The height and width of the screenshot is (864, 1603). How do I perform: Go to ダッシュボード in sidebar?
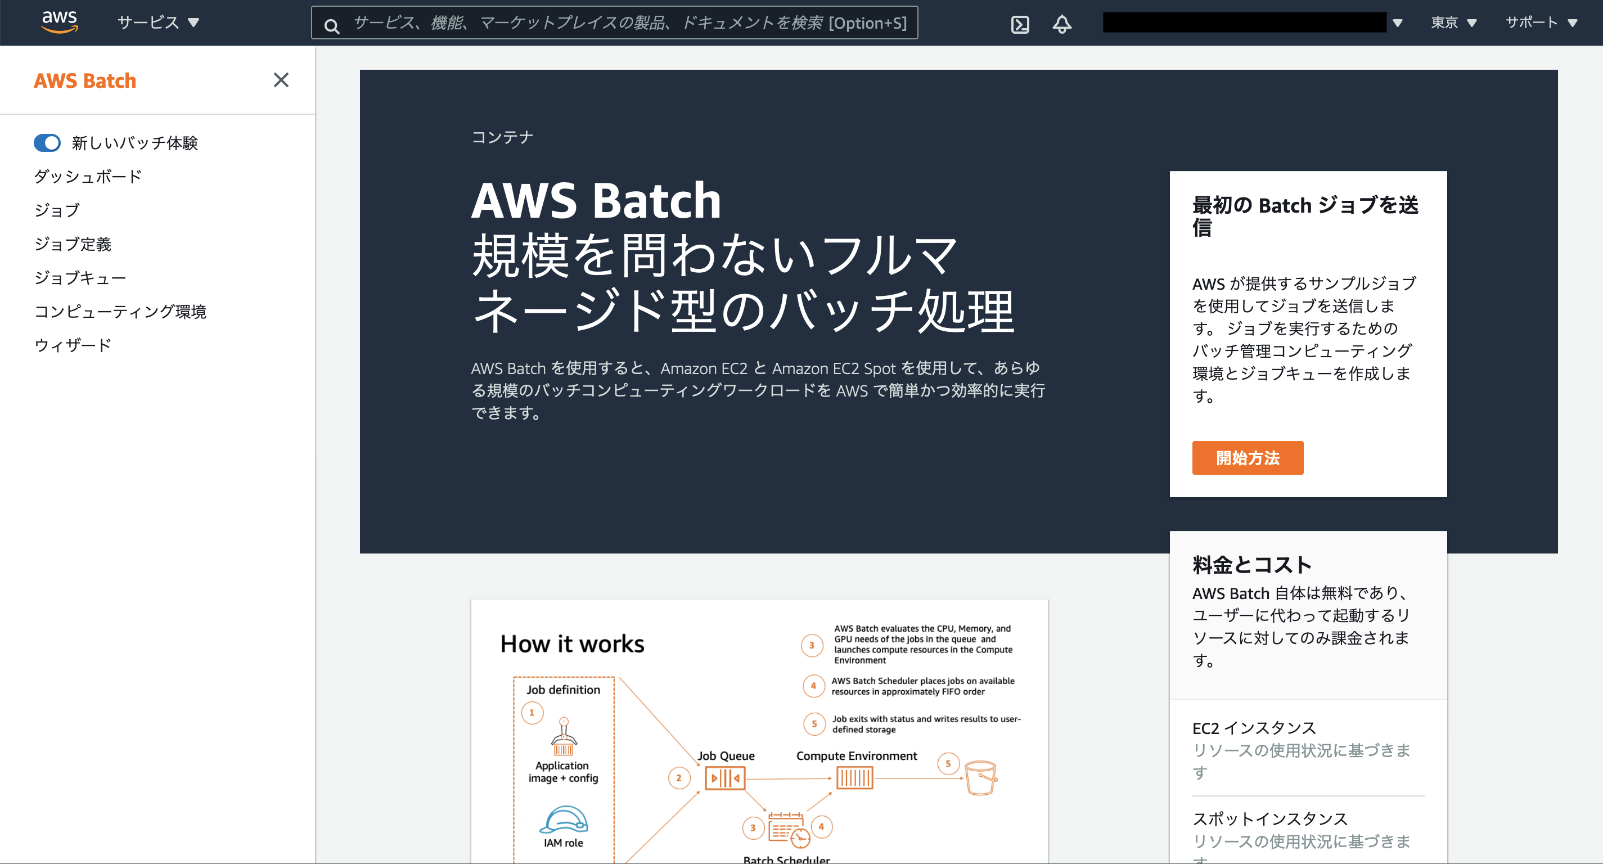tap(88, 176)
